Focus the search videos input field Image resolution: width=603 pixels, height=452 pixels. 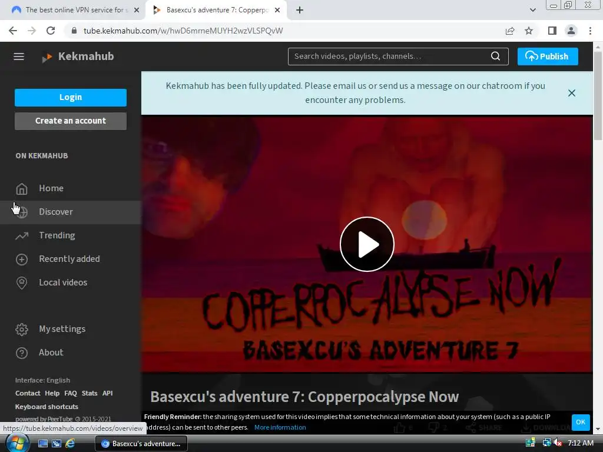[x=389, y=56]
